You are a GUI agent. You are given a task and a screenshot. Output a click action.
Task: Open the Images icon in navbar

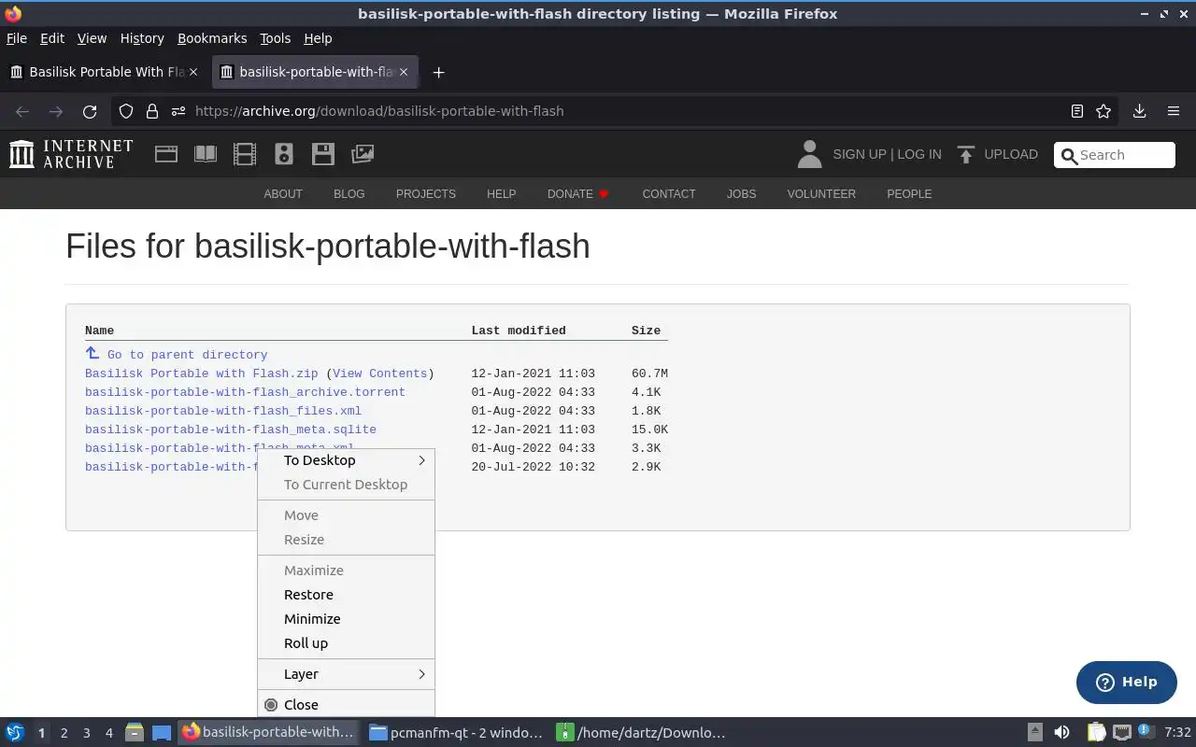pyautogui.click(x=363, y=154)
